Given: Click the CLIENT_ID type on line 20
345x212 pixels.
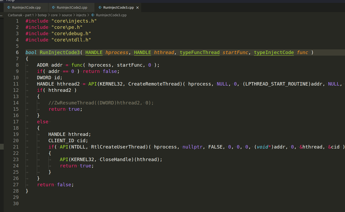Looking at the screenshot, I should pyautogui.click(x=61, y=141).
